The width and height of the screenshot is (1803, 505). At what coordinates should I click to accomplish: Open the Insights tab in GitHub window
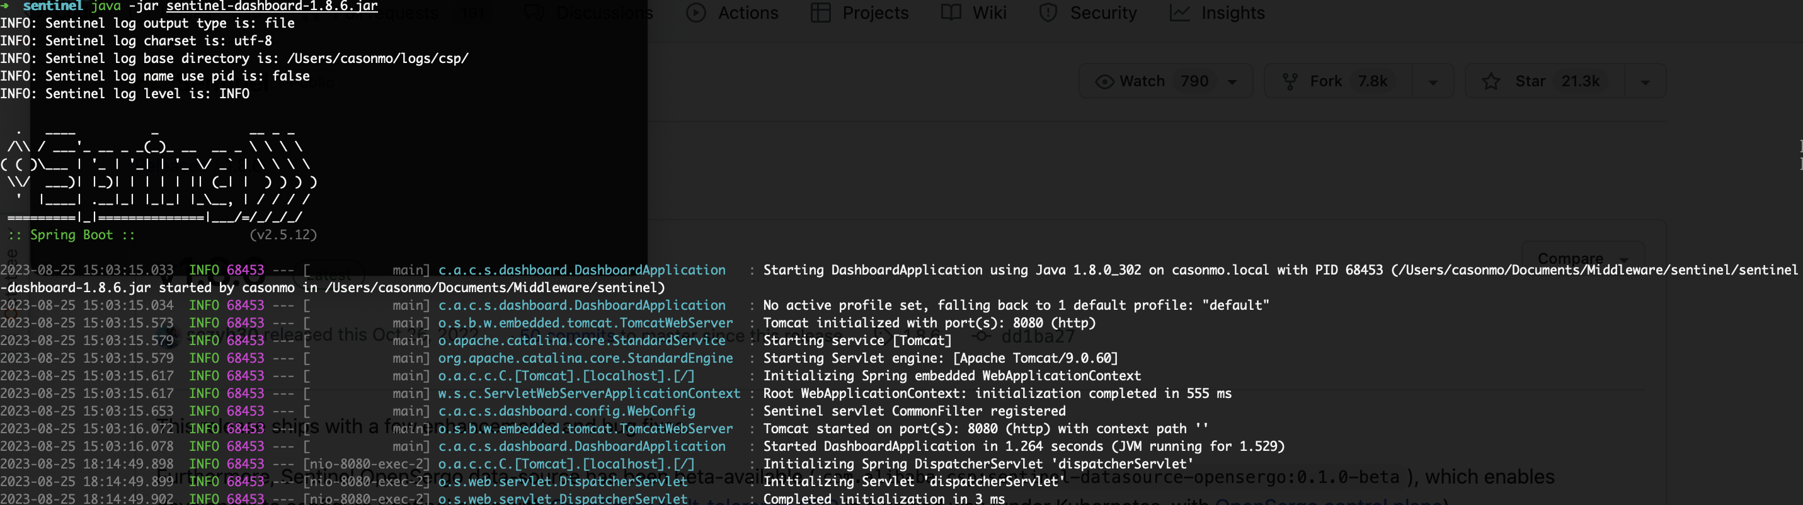click(1217, 13)
